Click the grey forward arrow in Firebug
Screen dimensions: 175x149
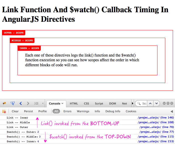[x=28, y=103]
